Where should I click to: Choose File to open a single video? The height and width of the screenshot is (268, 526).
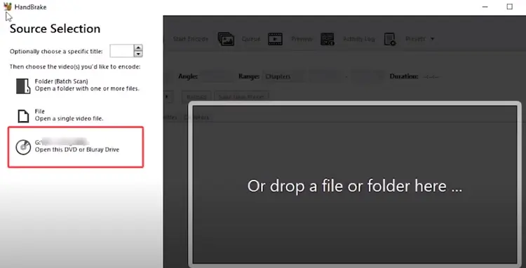coord(60,115)
